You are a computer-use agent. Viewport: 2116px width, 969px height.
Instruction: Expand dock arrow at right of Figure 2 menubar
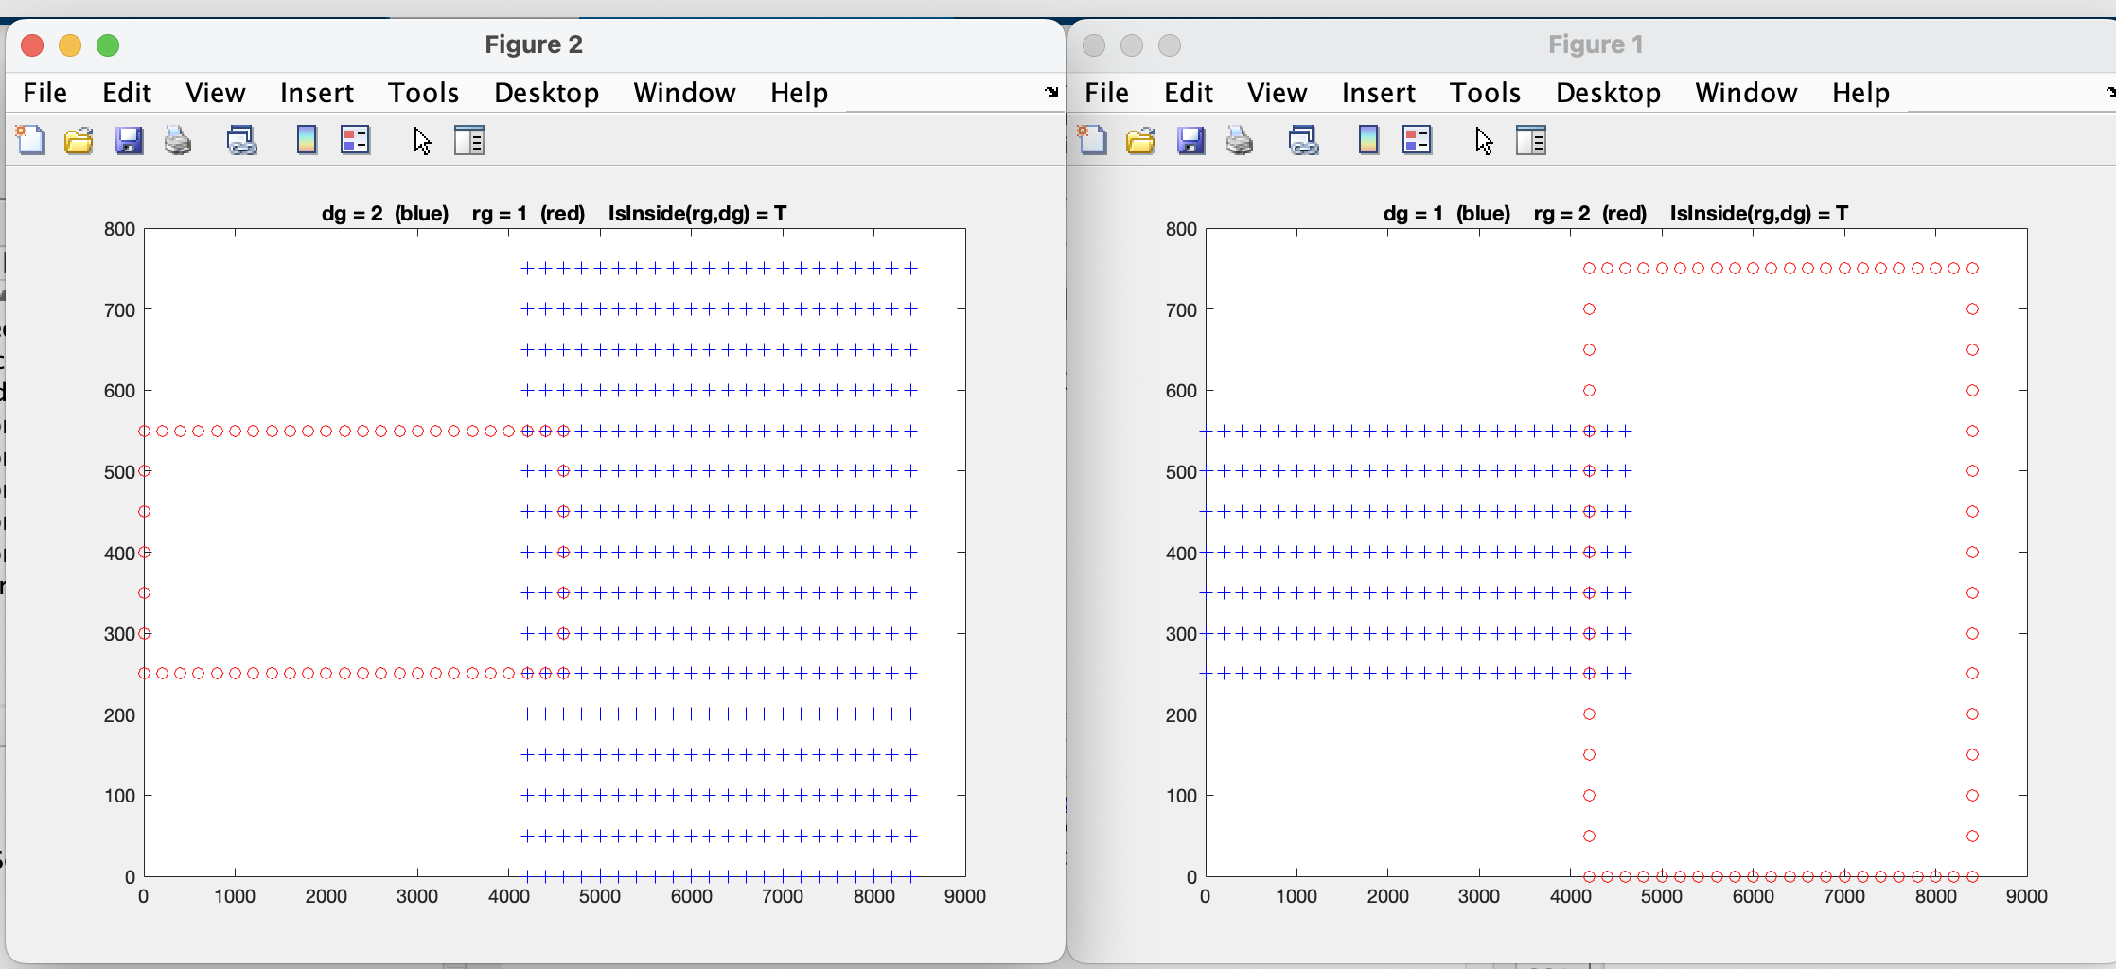click(x=1051, y=92)
